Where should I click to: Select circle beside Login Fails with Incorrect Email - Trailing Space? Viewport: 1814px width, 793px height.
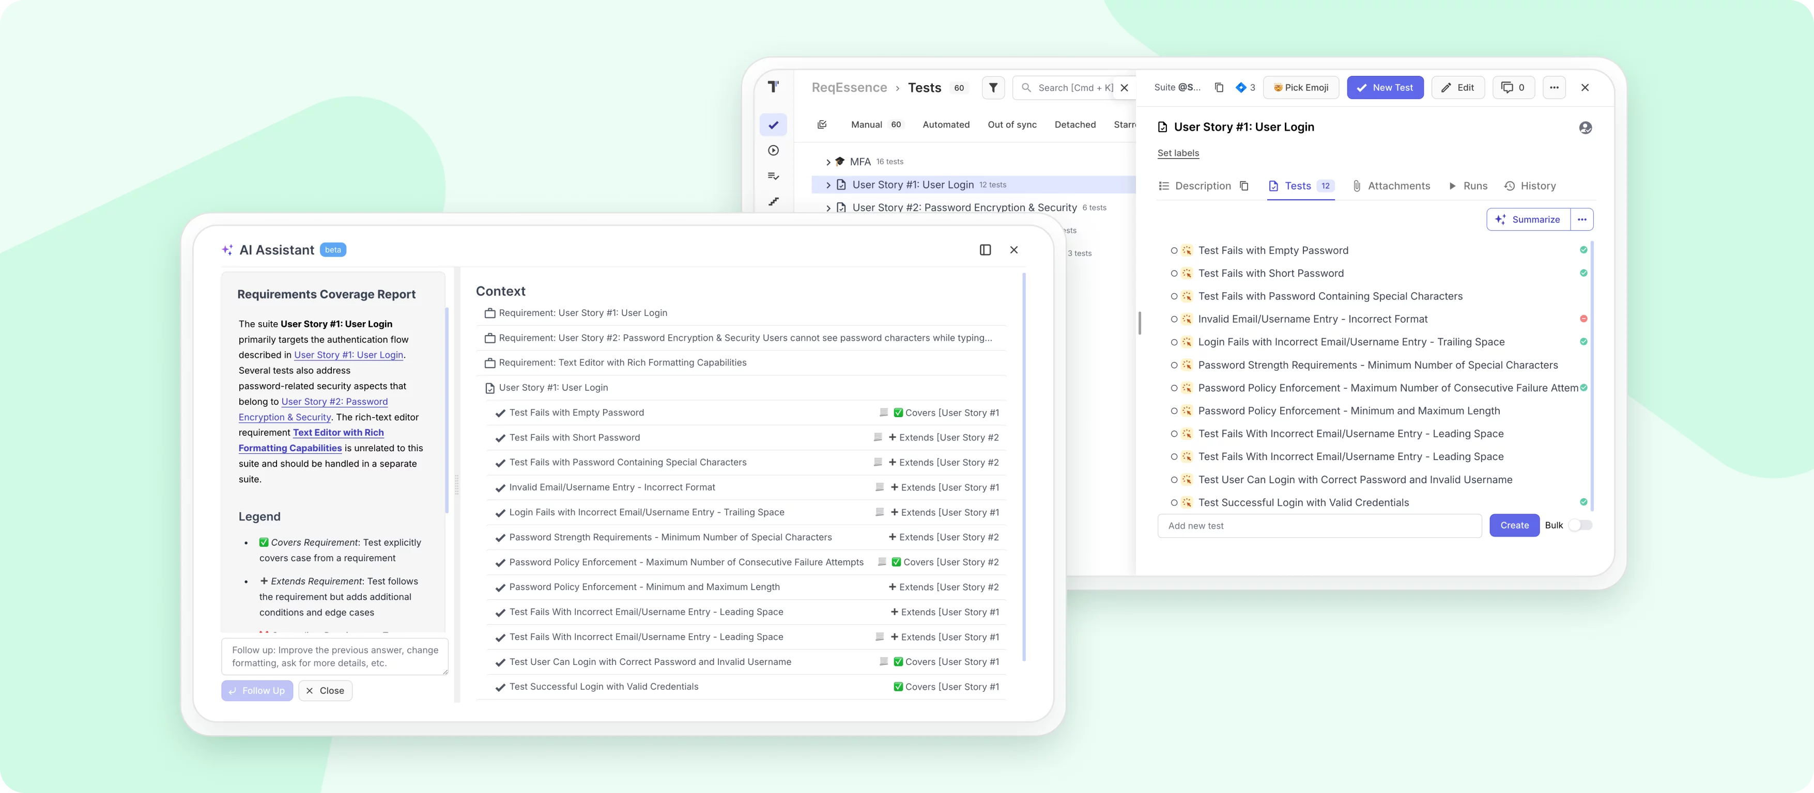click(x=1174, y=342)
